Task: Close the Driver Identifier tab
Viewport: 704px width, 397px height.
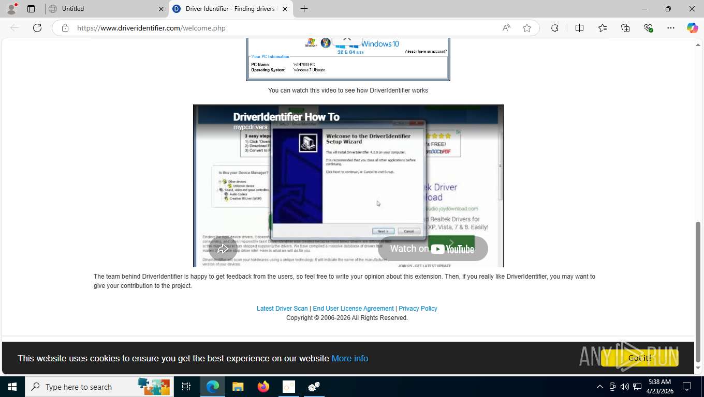Action: coord(285,9)
